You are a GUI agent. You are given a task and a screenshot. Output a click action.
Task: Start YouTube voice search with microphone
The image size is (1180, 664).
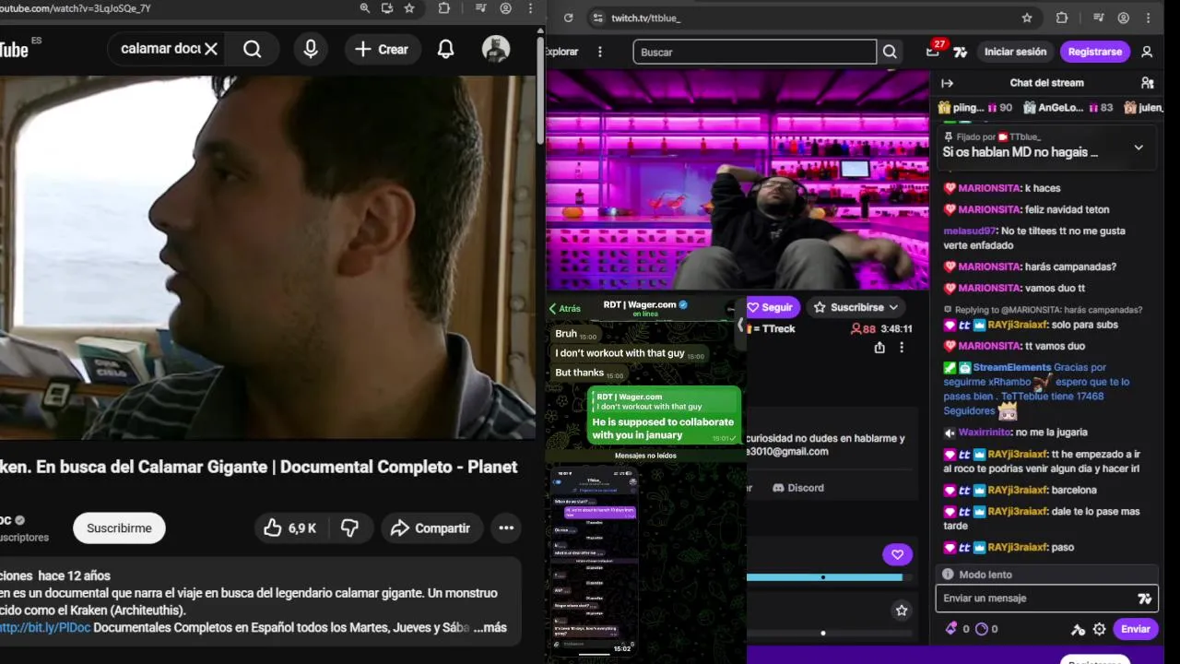311,49
